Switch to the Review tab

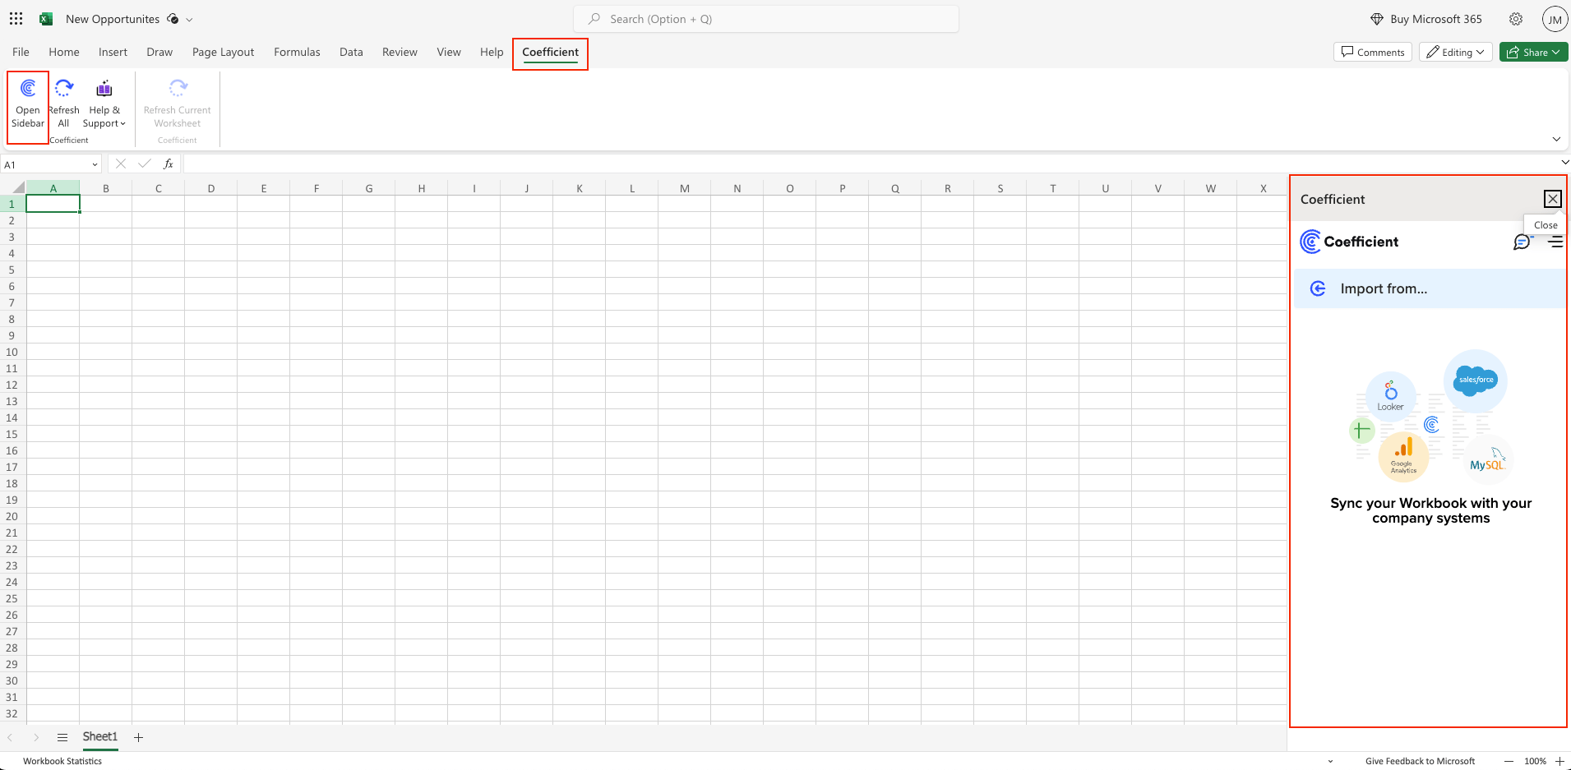tap(400, 52)
